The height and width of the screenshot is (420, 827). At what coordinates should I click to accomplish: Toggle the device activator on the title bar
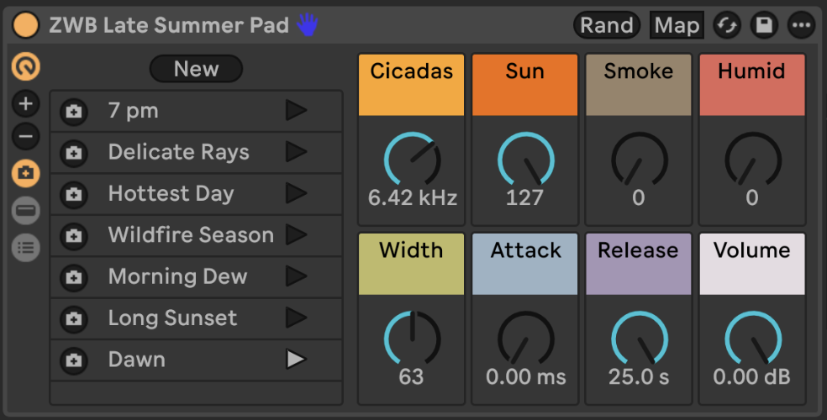pyautogui.click(x=26, y=25)
